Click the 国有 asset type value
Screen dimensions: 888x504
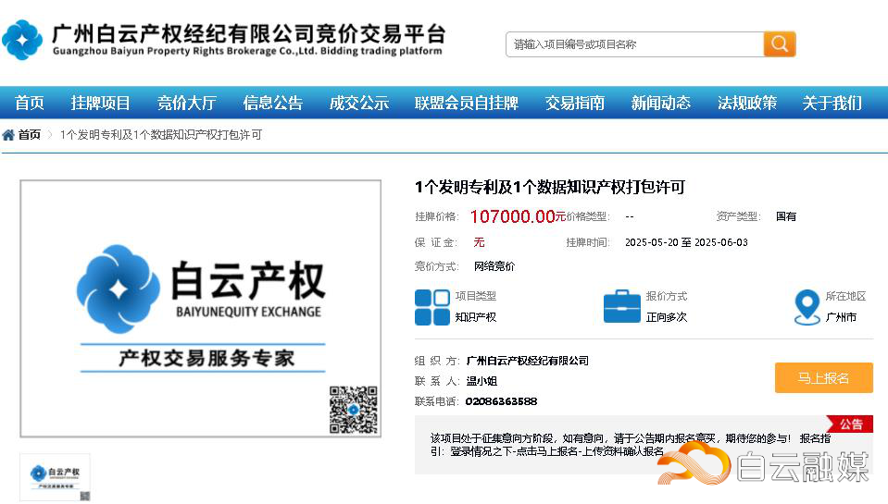[786, 216]
